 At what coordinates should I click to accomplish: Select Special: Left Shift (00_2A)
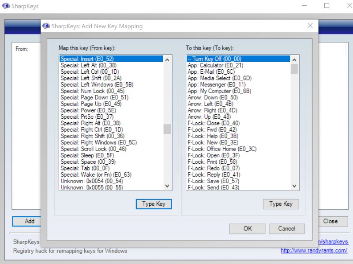coord(111,78)
